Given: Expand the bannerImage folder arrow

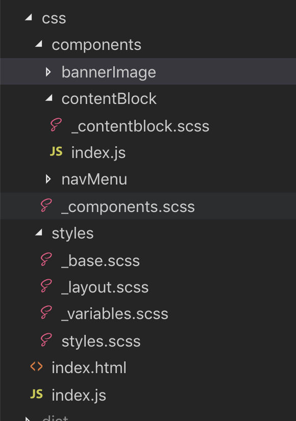Looking at the screenshot, I should (48, 72).
